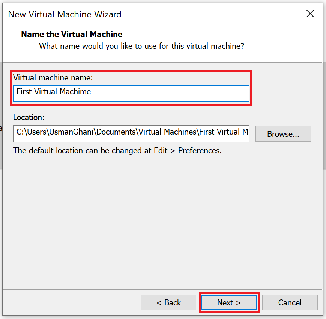326x319 pixels.
Task: Click the Next > button
Action: coord(229,302)
